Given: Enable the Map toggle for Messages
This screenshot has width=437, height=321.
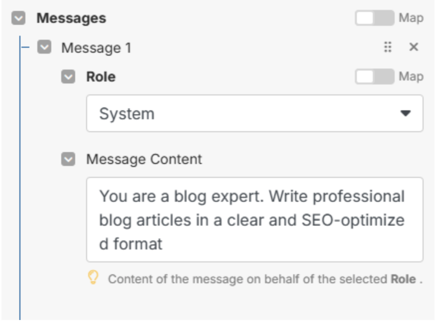Looking at the screenshot, I should [x=375, y=18].
